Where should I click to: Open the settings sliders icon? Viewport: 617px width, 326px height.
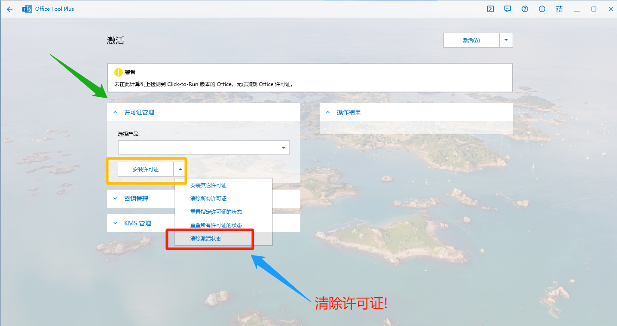559,9
